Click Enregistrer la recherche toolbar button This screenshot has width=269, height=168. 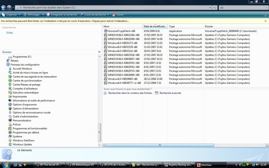tap(62, 15)
